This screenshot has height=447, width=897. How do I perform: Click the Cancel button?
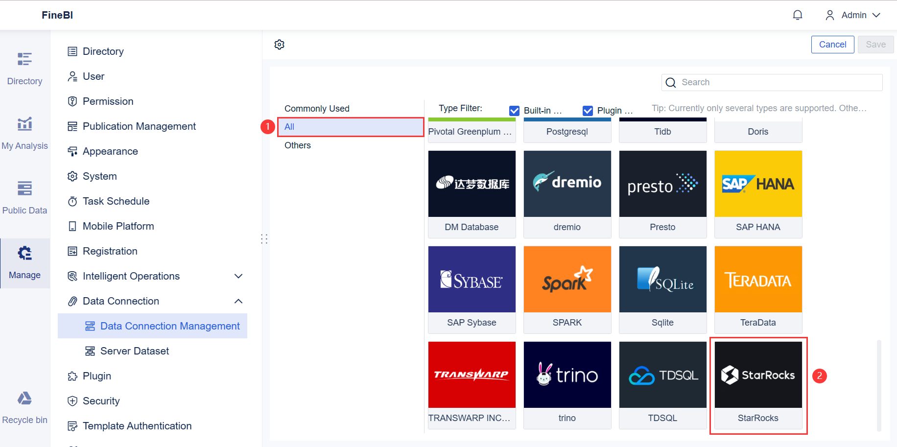(832, 44)
